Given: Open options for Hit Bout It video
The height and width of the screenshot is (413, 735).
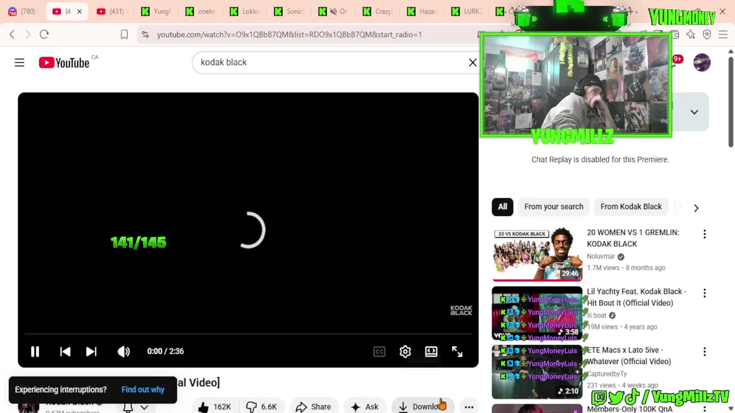Looking at the screenshot, I should pyautogui.click(x=705, y=293).
